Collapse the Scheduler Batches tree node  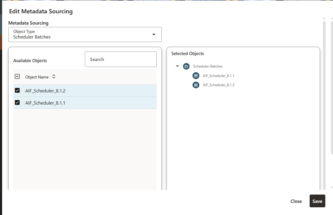(177, 66)
